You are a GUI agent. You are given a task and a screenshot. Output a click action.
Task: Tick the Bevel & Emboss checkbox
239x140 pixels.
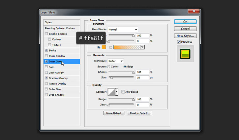click(46, 34)
